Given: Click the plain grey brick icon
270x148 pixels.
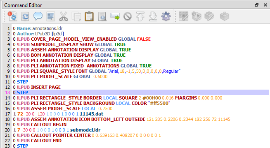Looking at the screenshot, I should (225, 16).
